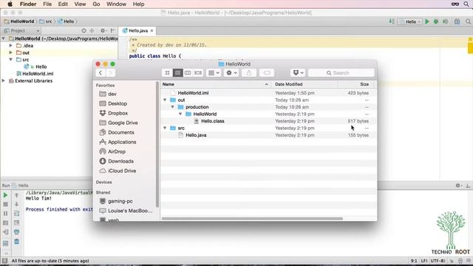Expand the out folder in project tree

pyautogui.click(x=11, y=52)
